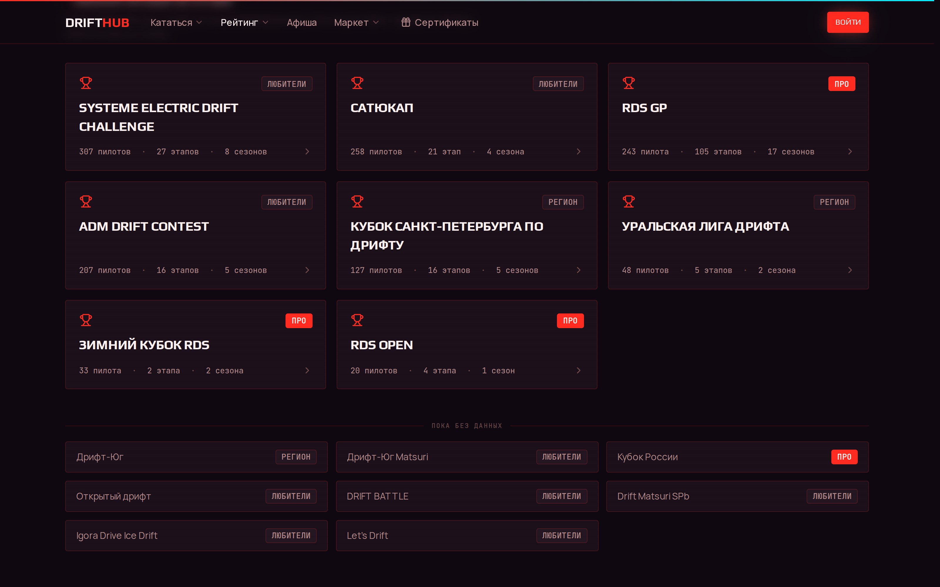Screen dimensions: 940x587
Task: Open Зимний кубок RDS via its chevron
Action: tap(307, 370)
